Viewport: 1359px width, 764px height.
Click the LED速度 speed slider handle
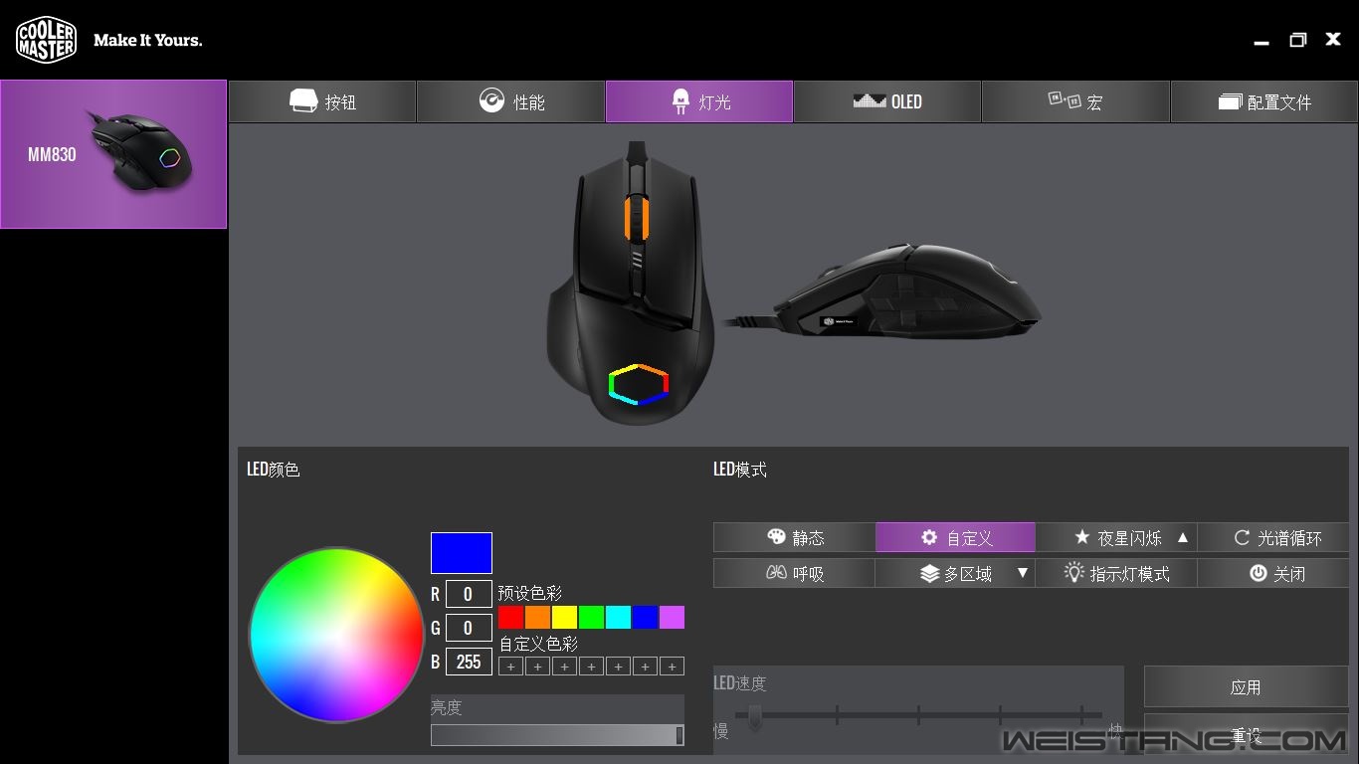(x=755, y=716)
